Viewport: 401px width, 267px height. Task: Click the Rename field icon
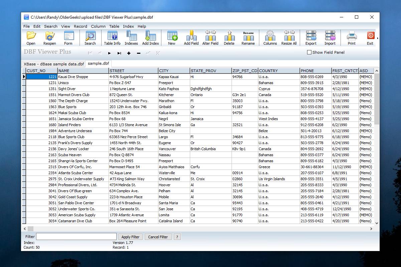click(248, 38)
